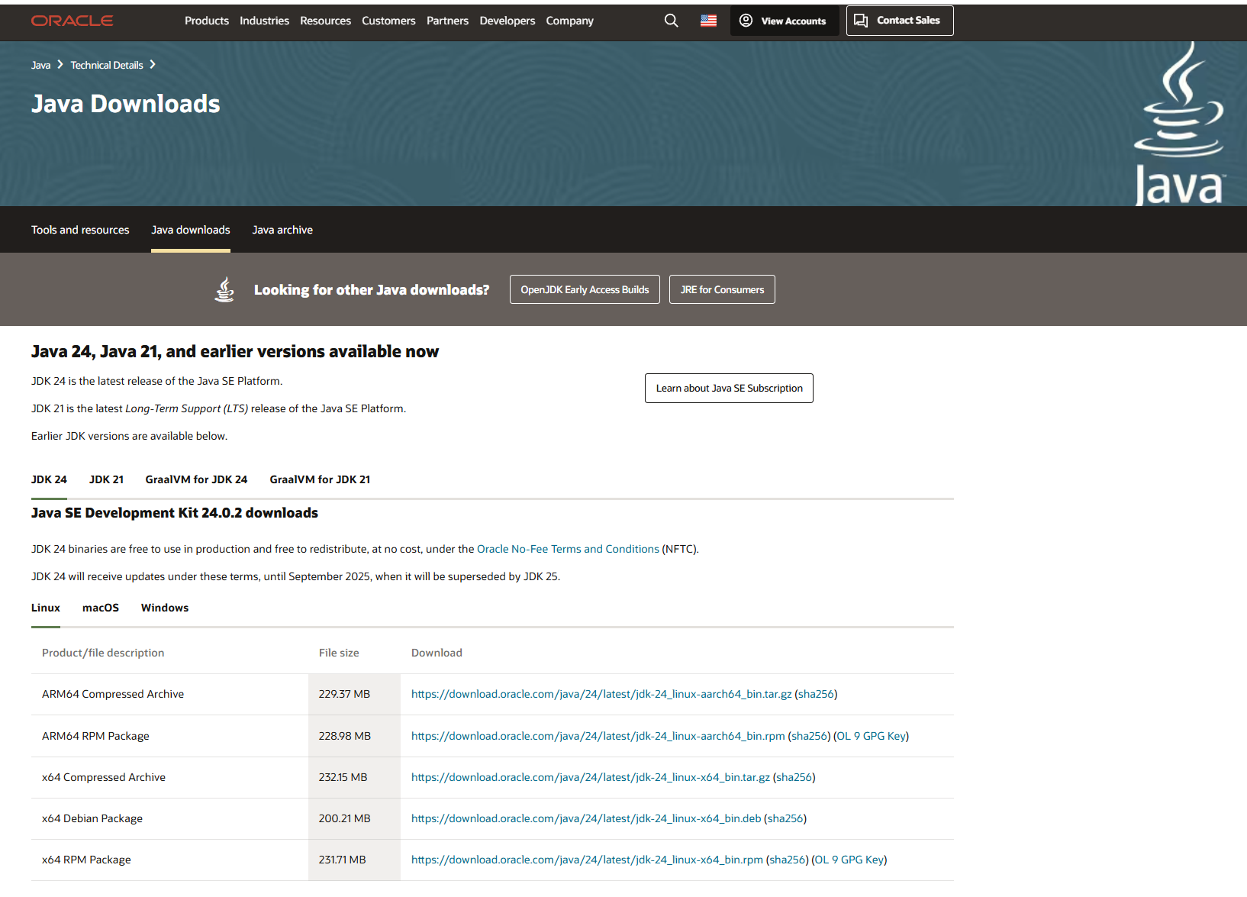Select the Java downloads tab
The width and height of the screenshot is (1247, 897).
tap(191, 230)
